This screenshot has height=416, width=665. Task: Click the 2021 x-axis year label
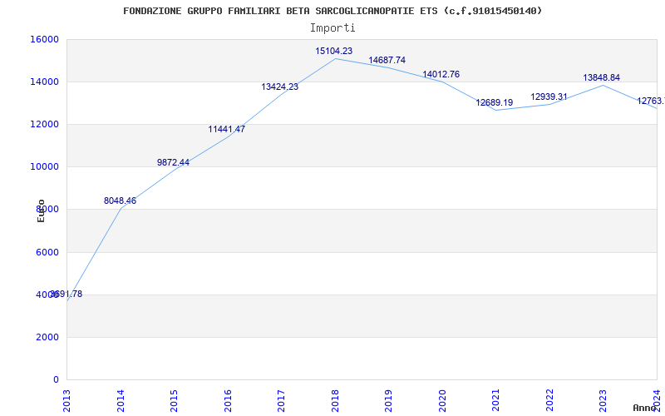[496, 401]
